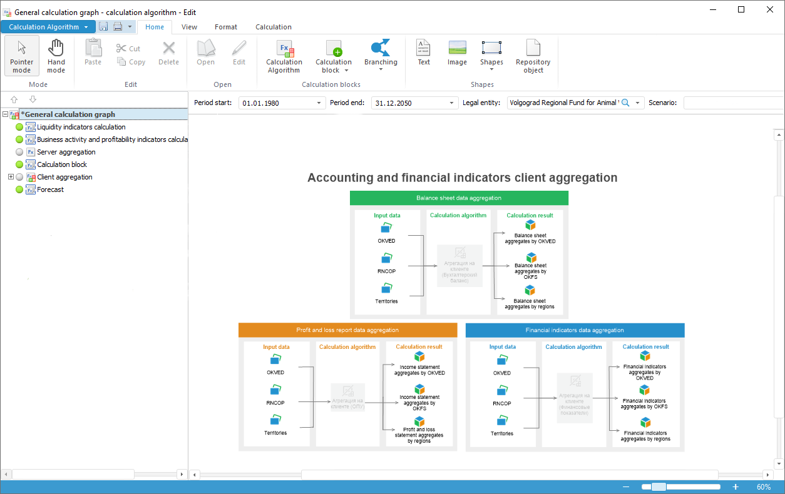Viewport: 785px width, 494px height.
Task: Insert a Repository object
Action: tap(533, 56)
